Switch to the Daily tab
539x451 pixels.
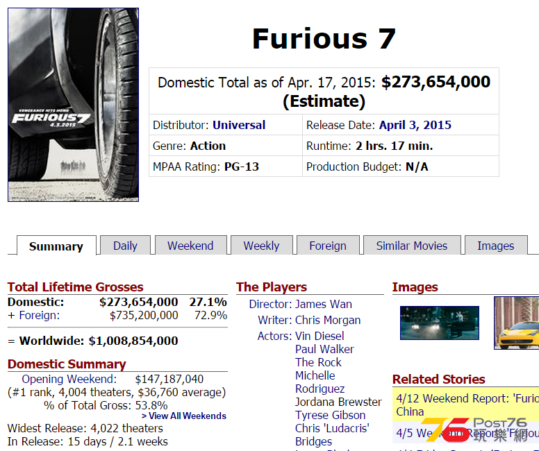(125, 246)
